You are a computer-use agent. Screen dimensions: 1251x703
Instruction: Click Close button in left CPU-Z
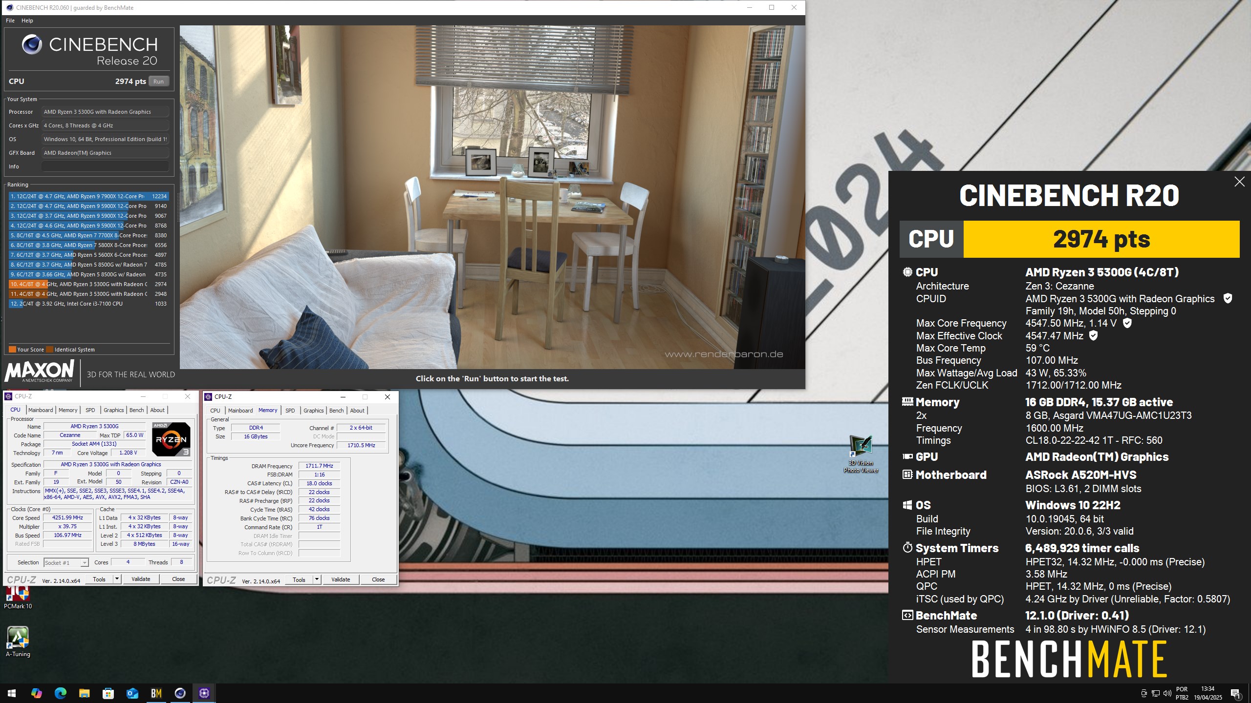point(178,579)
